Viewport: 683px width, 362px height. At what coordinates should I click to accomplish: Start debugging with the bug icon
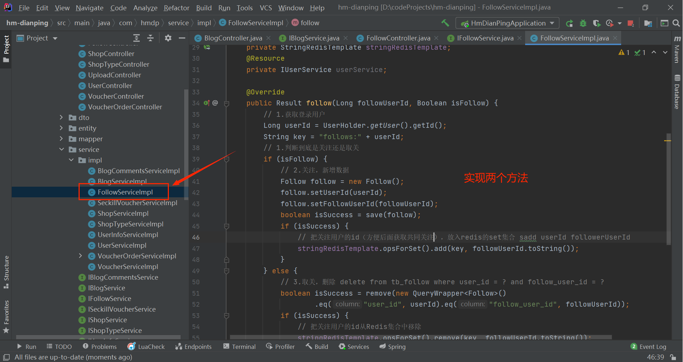(583, 23)
